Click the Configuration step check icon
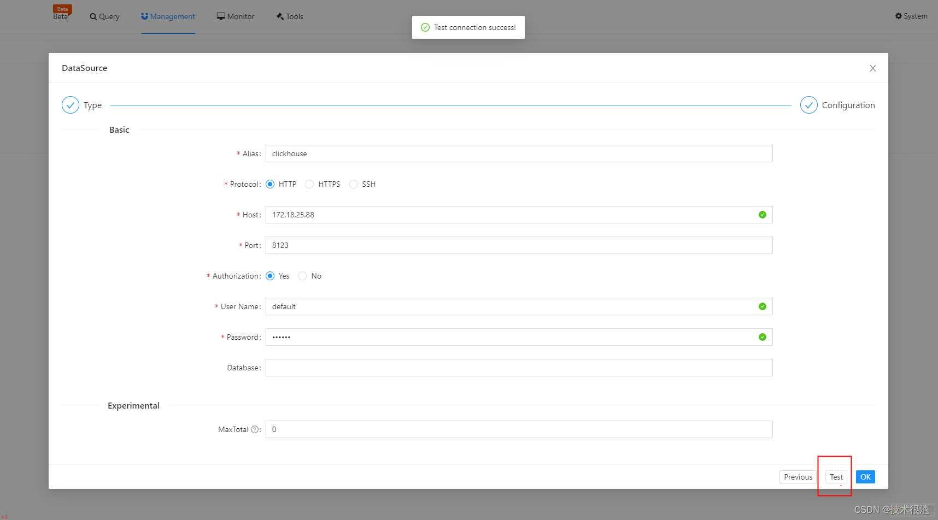Screen dimensions: 938x520 [809, 105]
